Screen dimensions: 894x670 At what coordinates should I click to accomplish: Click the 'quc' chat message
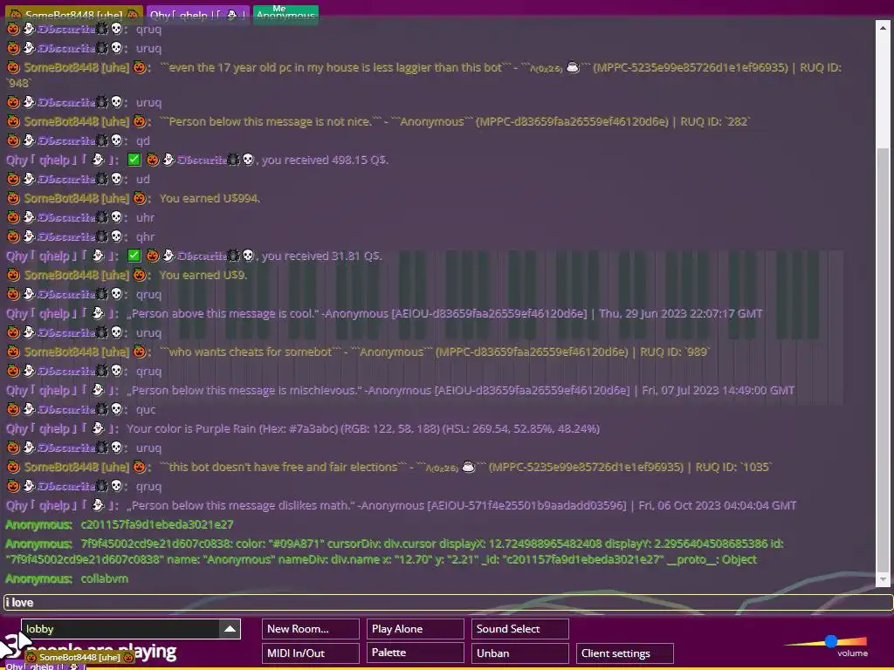pos(146,410)
